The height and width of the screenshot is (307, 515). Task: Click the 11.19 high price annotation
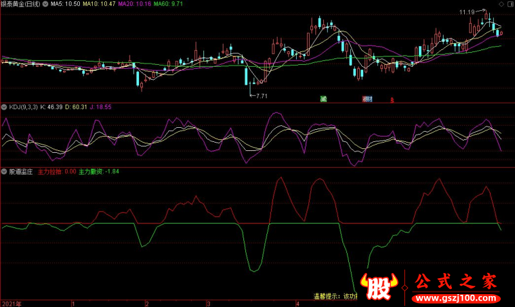[467, 12]
